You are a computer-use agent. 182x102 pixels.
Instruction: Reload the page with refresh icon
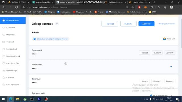[x=16, y=7]
